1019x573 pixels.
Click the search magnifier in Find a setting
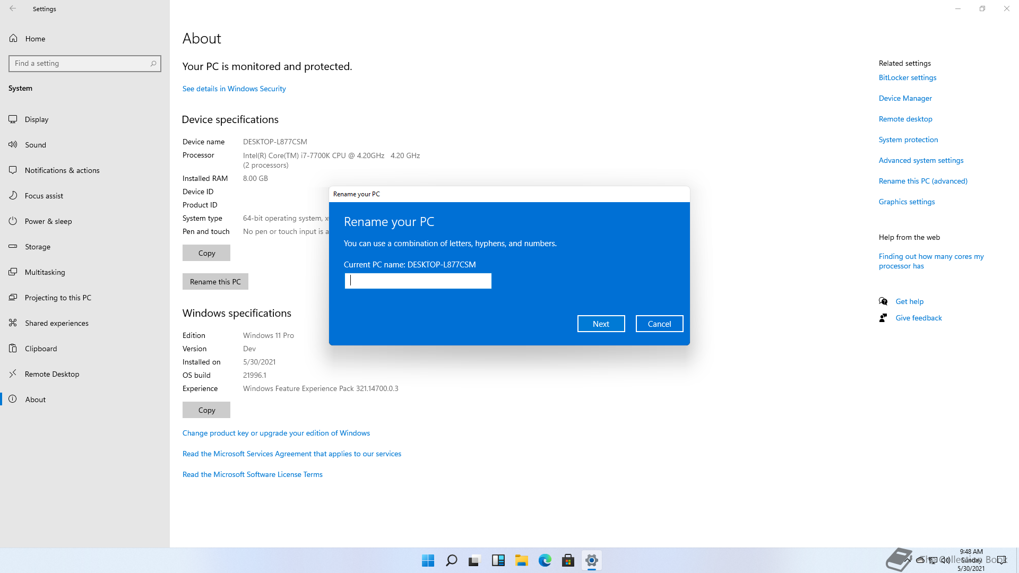coord(153,64)
